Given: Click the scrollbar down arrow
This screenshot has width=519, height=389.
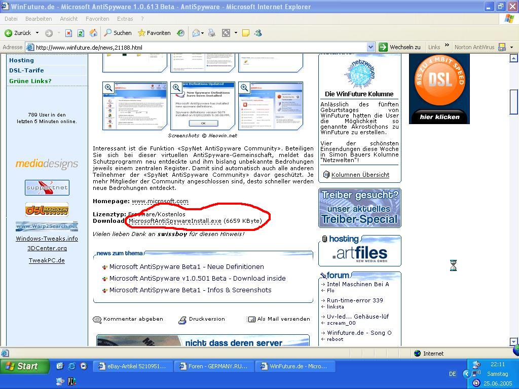Looking at the screenshot, I should point(513,341).
